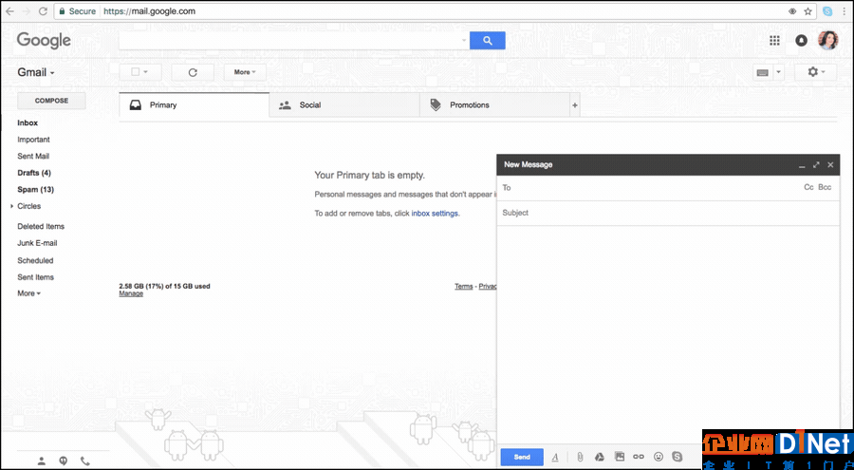The width and height of the screenshot is (854, 470).
Task: Click the Hangouts conversations icon at the bottom left
Action: (64, 461)
